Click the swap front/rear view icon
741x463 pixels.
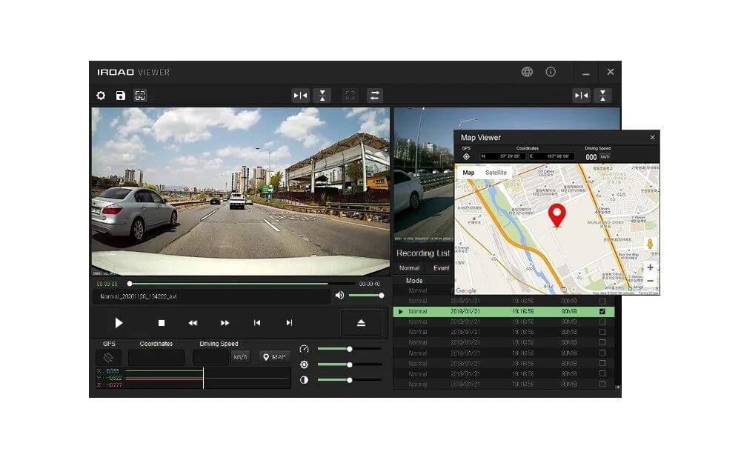coord(375,96)
